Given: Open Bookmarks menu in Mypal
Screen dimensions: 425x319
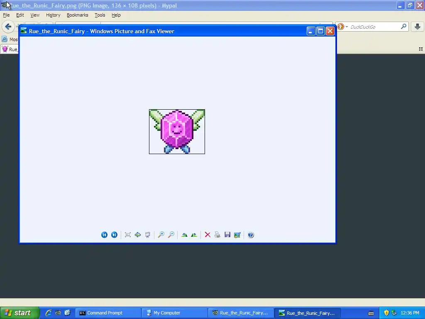Looking at the screenshot, I should (x=78, y=15).
